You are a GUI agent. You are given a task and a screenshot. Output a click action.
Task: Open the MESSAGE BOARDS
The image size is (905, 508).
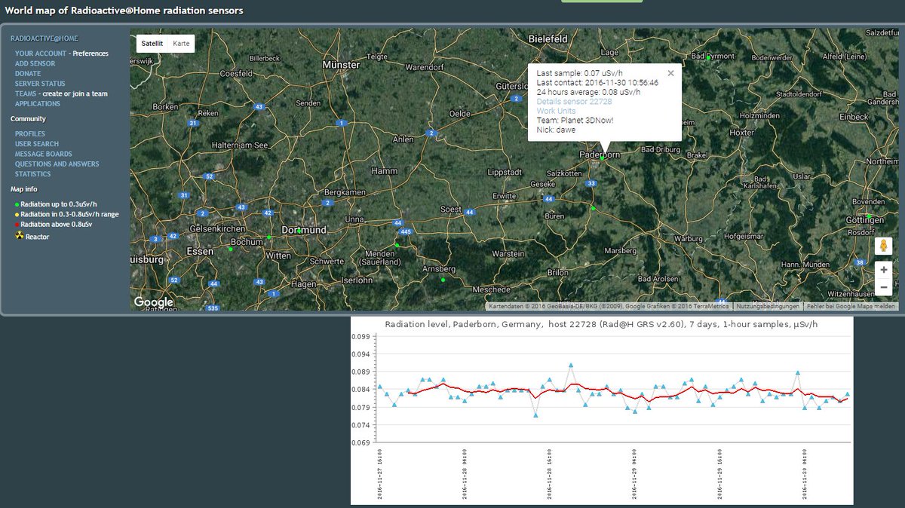(x=44, y=155)
